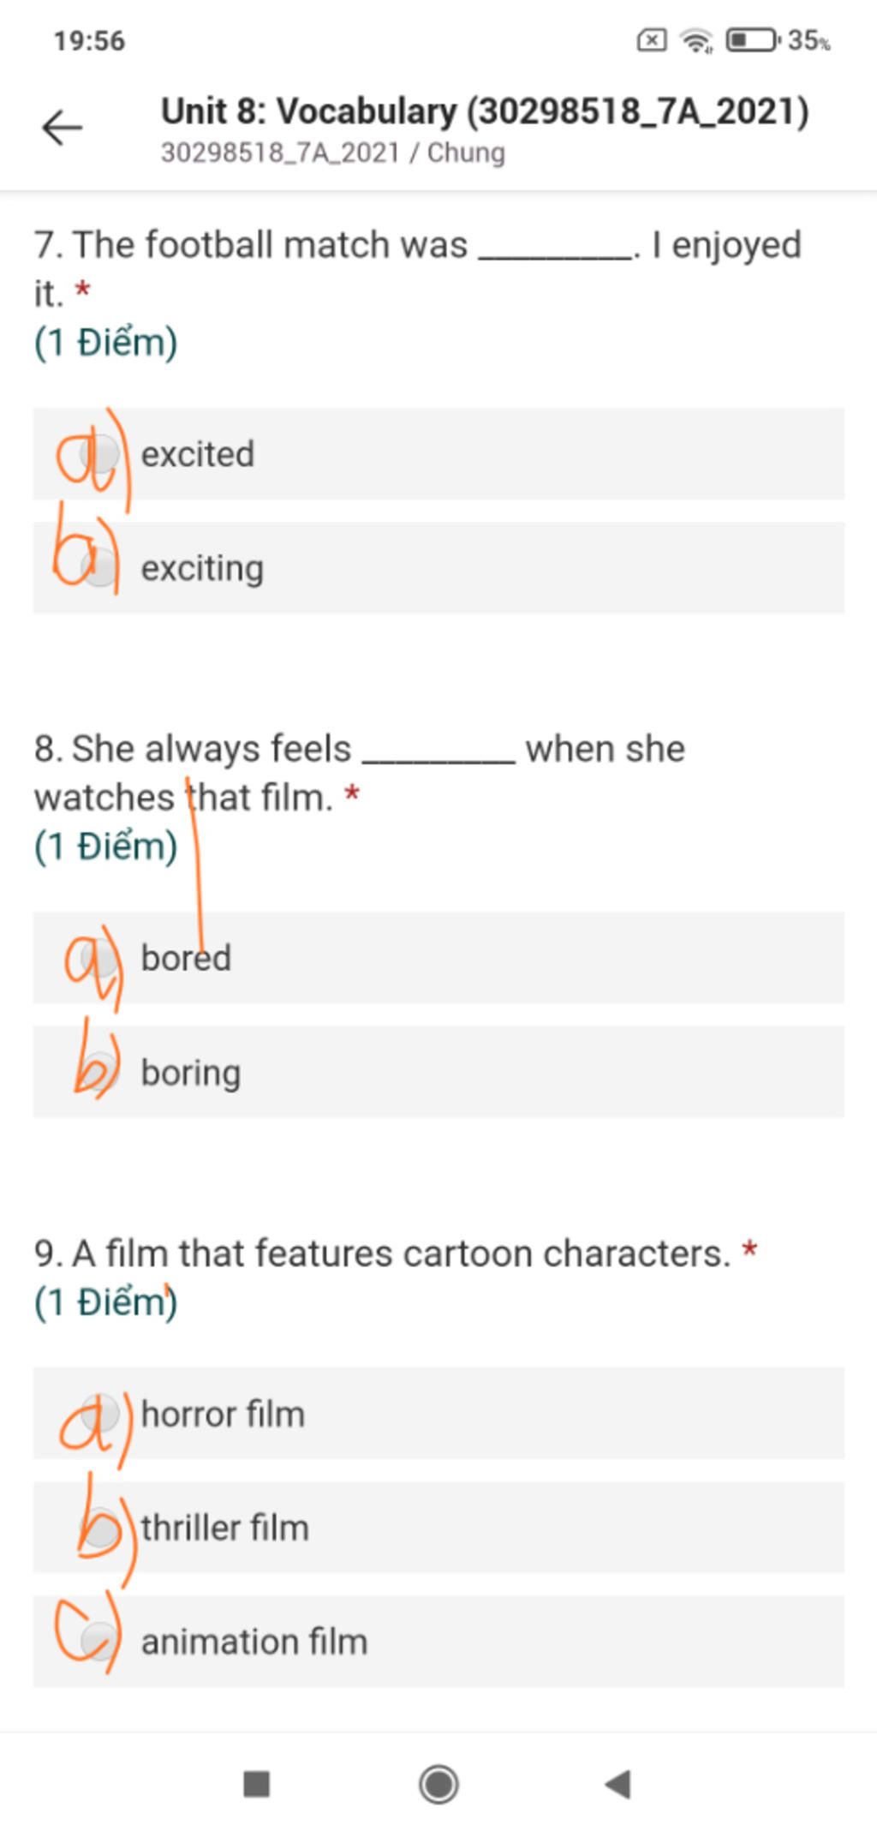877x1837 pixels.
Task: Tap the Wi-Fi status icon
Action: tap(696, 39)
